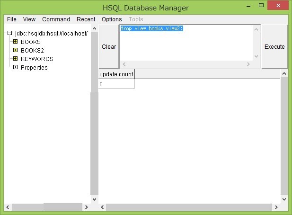The image size is (292, 215).
Task: Open the File menu
Action: pyautogui.click(x=12, y=19)
